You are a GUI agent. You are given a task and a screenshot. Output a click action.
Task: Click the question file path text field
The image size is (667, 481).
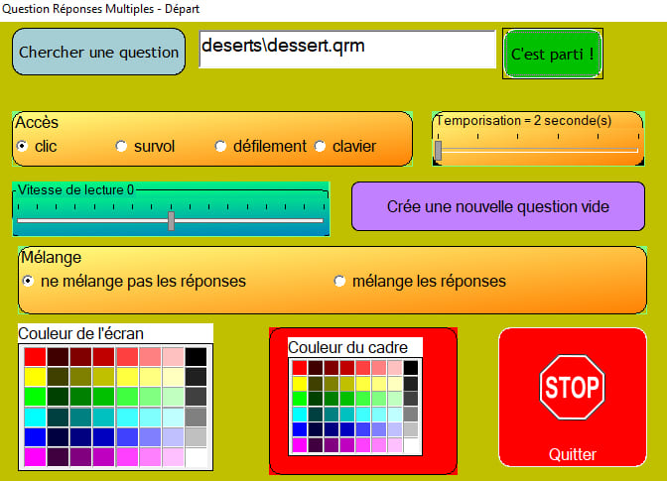[x=346, y=49]
